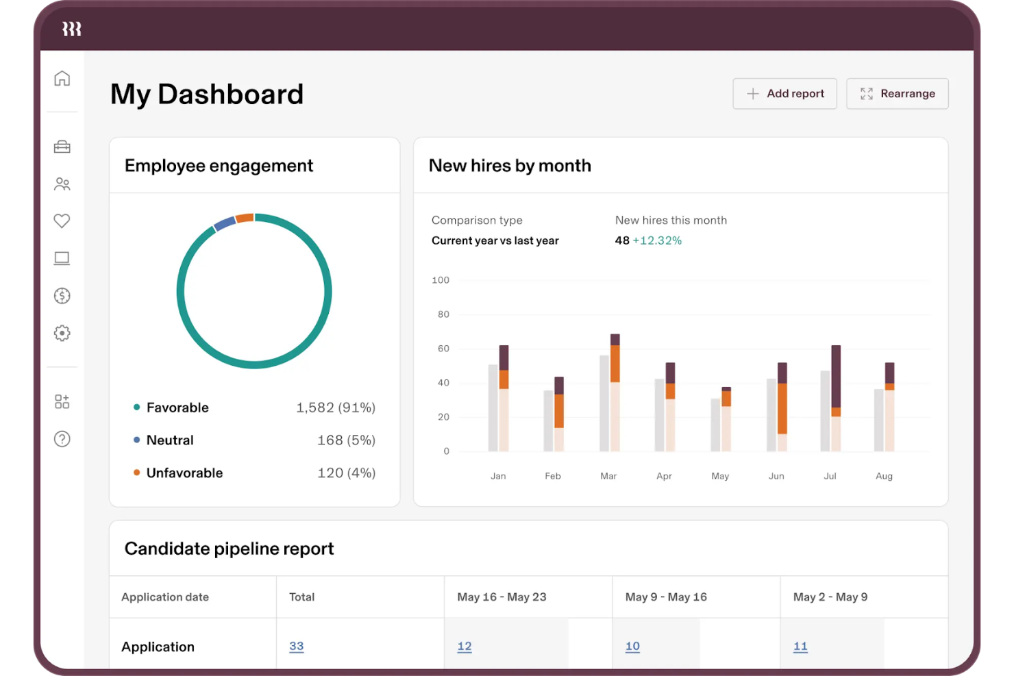Open the dollar icon for payroll
Viewport: 1014px width, 676px height.
tap(62, 295)
